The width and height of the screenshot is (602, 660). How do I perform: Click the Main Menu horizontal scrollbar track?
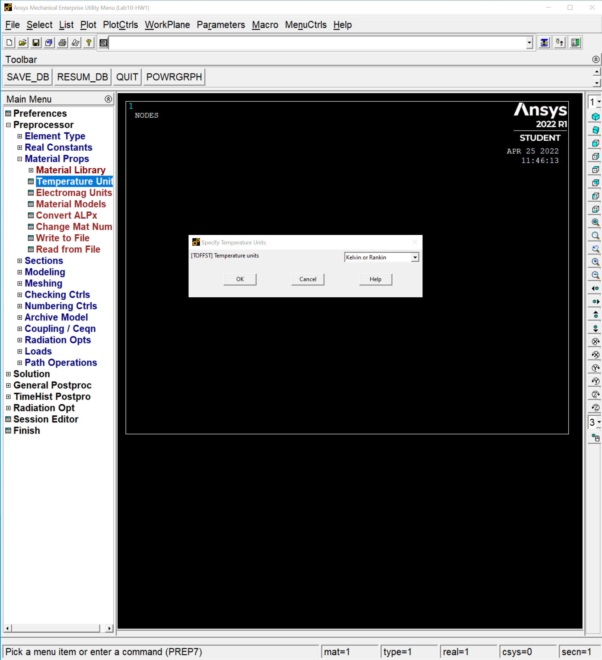[56, 628]
